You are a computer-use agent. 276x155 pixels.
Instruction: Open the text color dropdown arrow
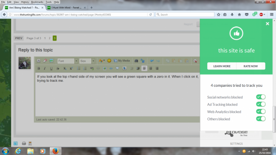[x=104, y=61]
